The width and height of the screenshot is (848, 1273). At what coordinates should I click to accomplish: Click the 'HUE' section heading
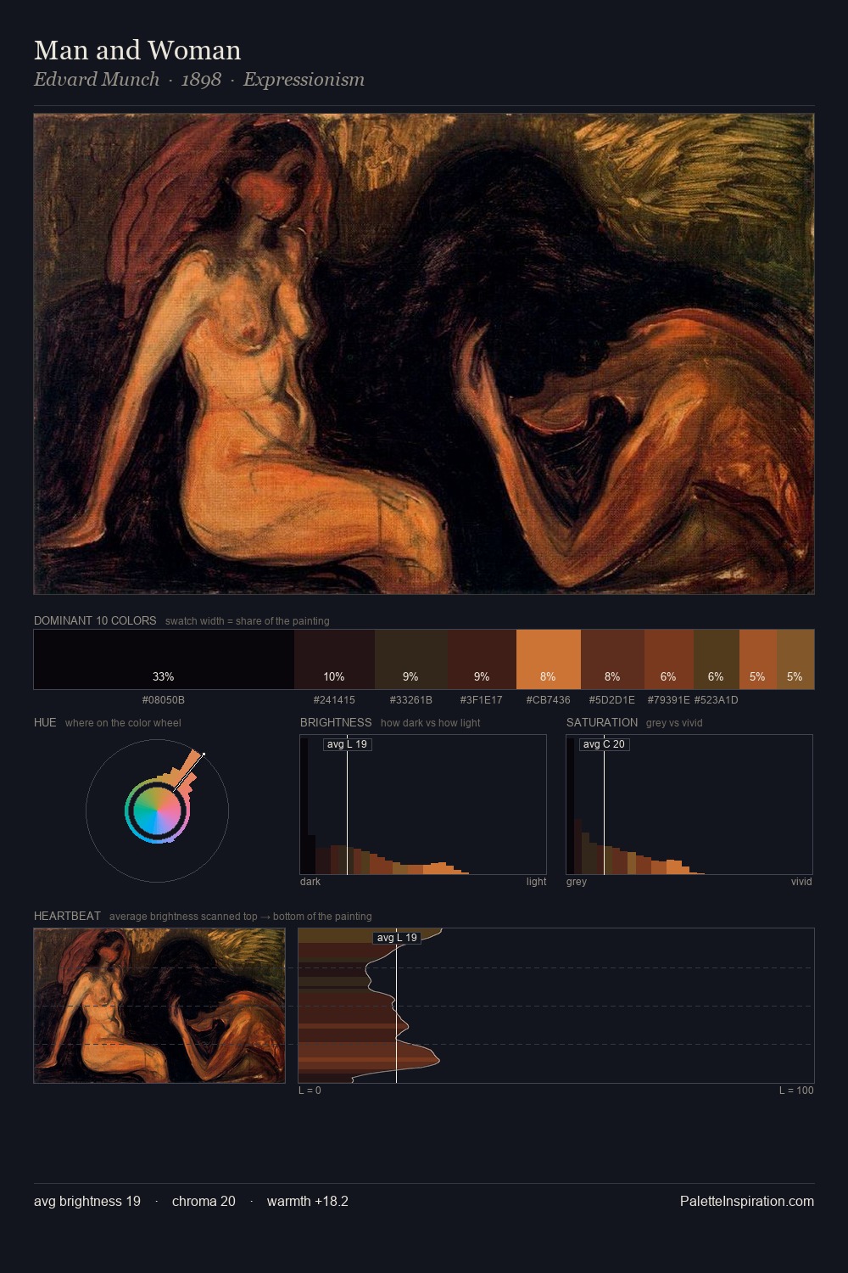click(45, 722)
